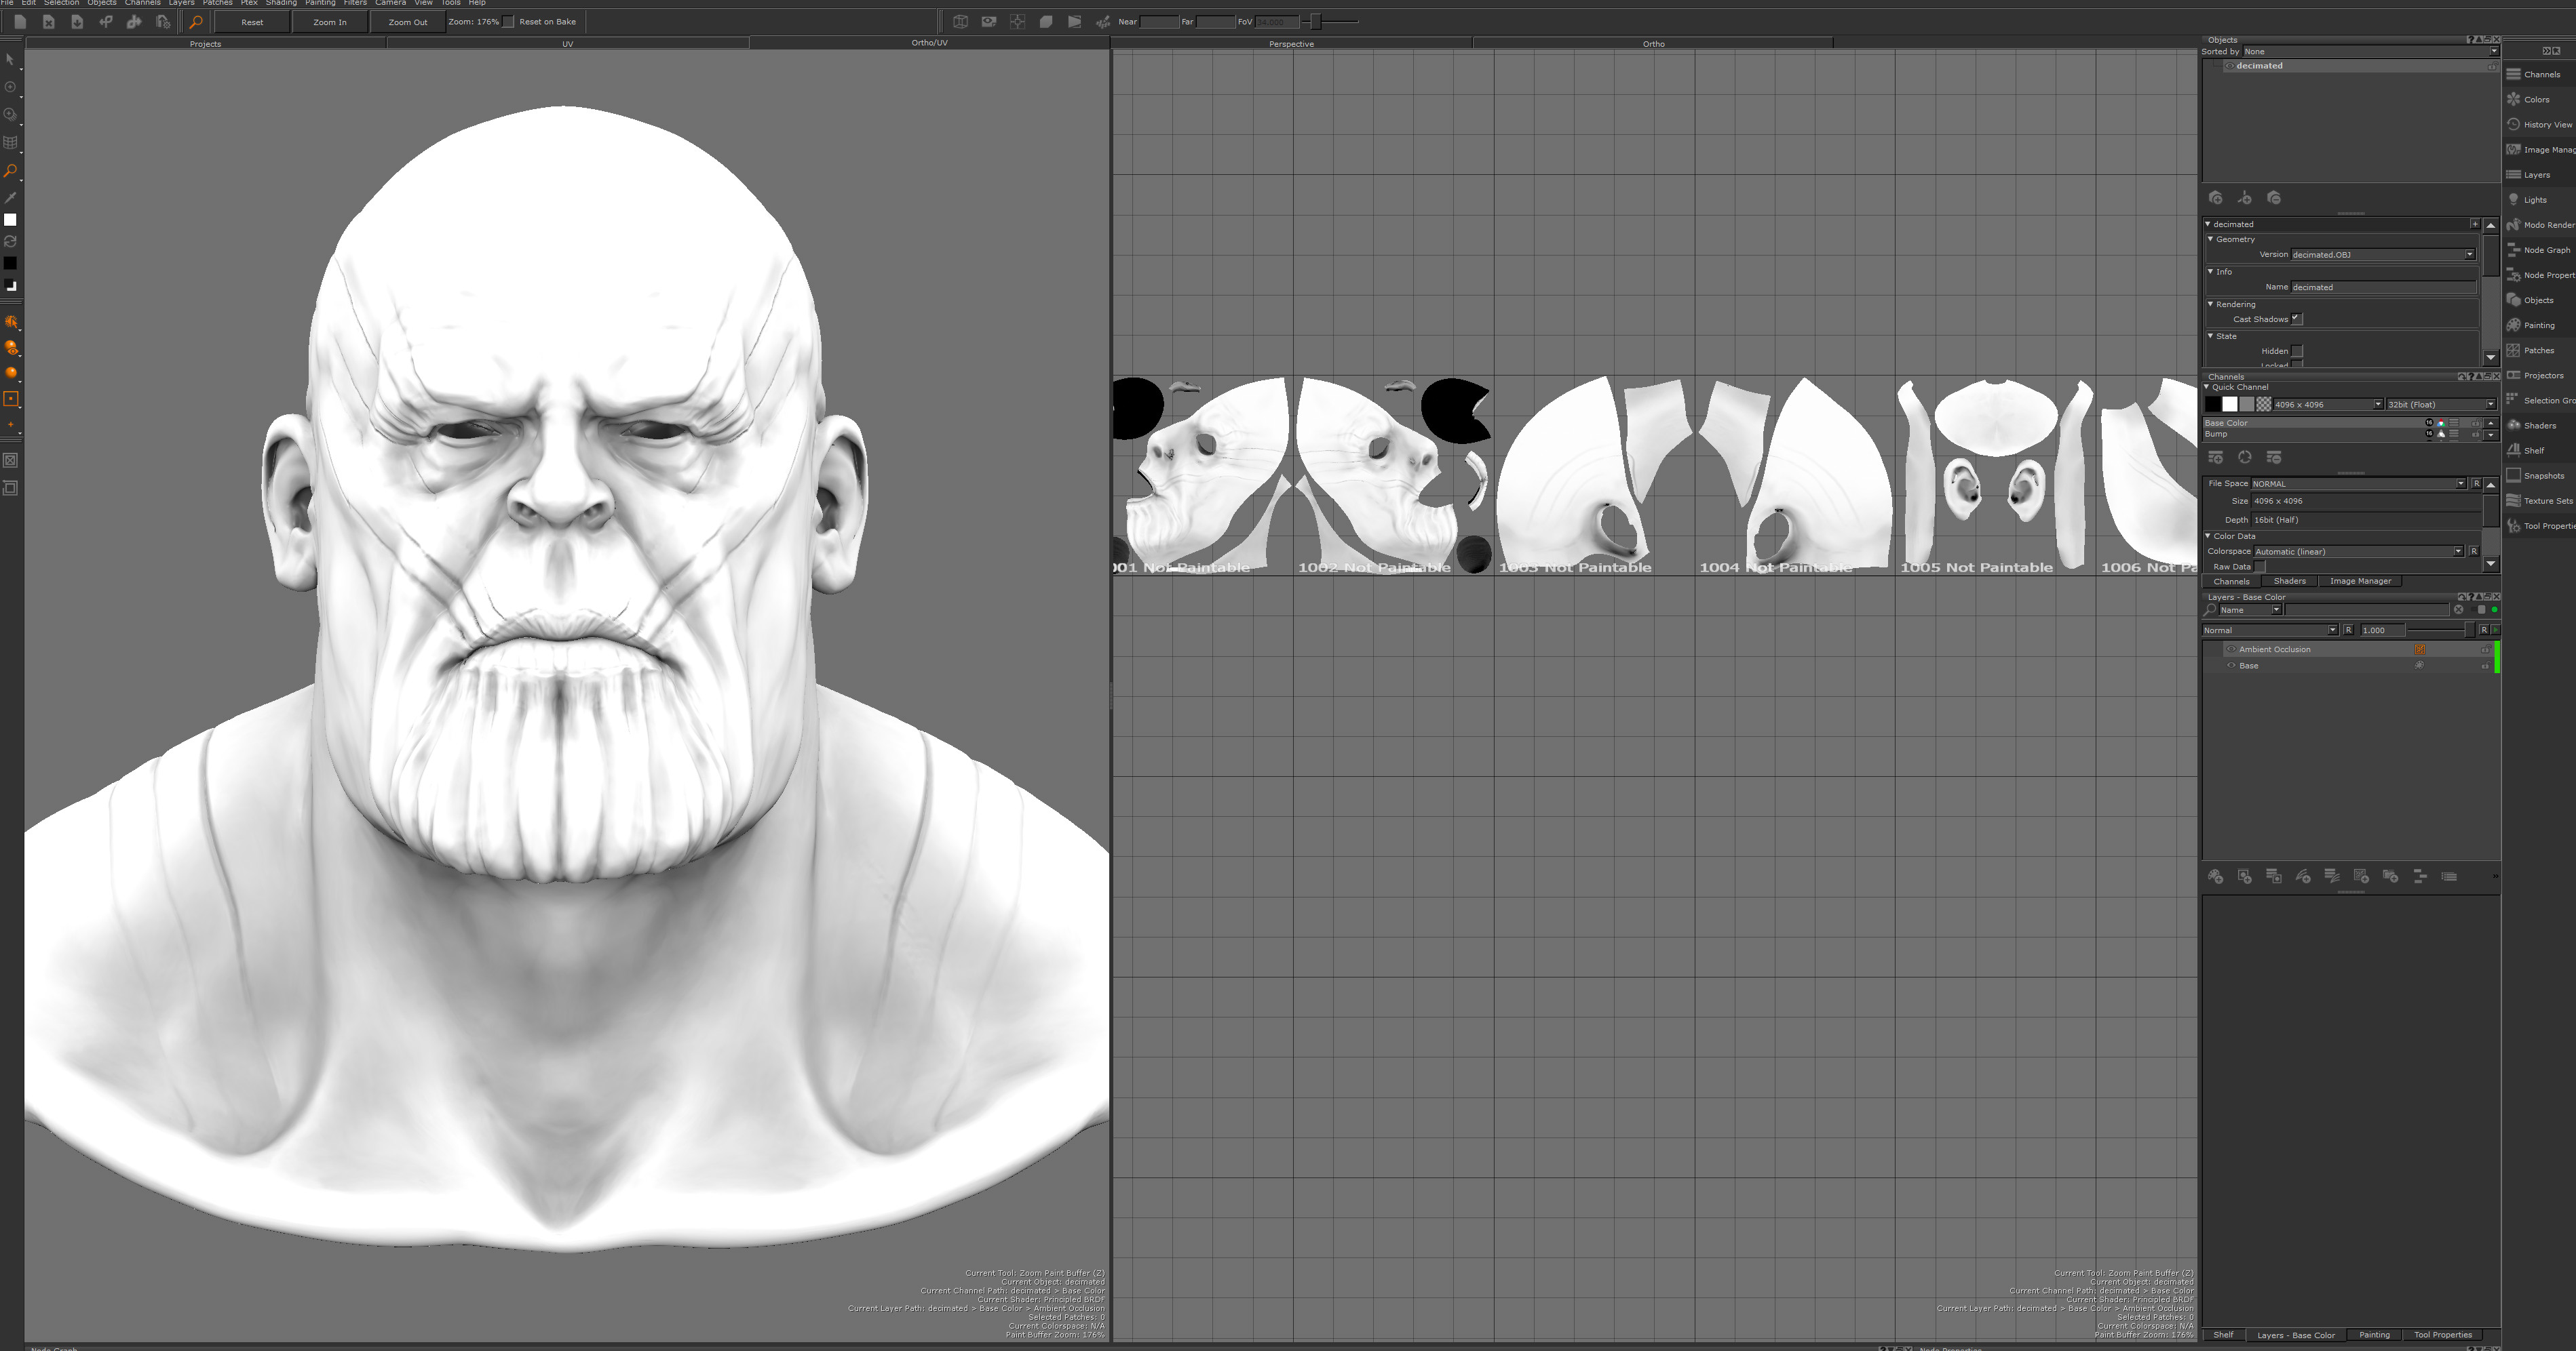This screenshot has width=2576, height=1351.
Task: Open the Modo Render palette
Action: click(x=2540, y=225)
